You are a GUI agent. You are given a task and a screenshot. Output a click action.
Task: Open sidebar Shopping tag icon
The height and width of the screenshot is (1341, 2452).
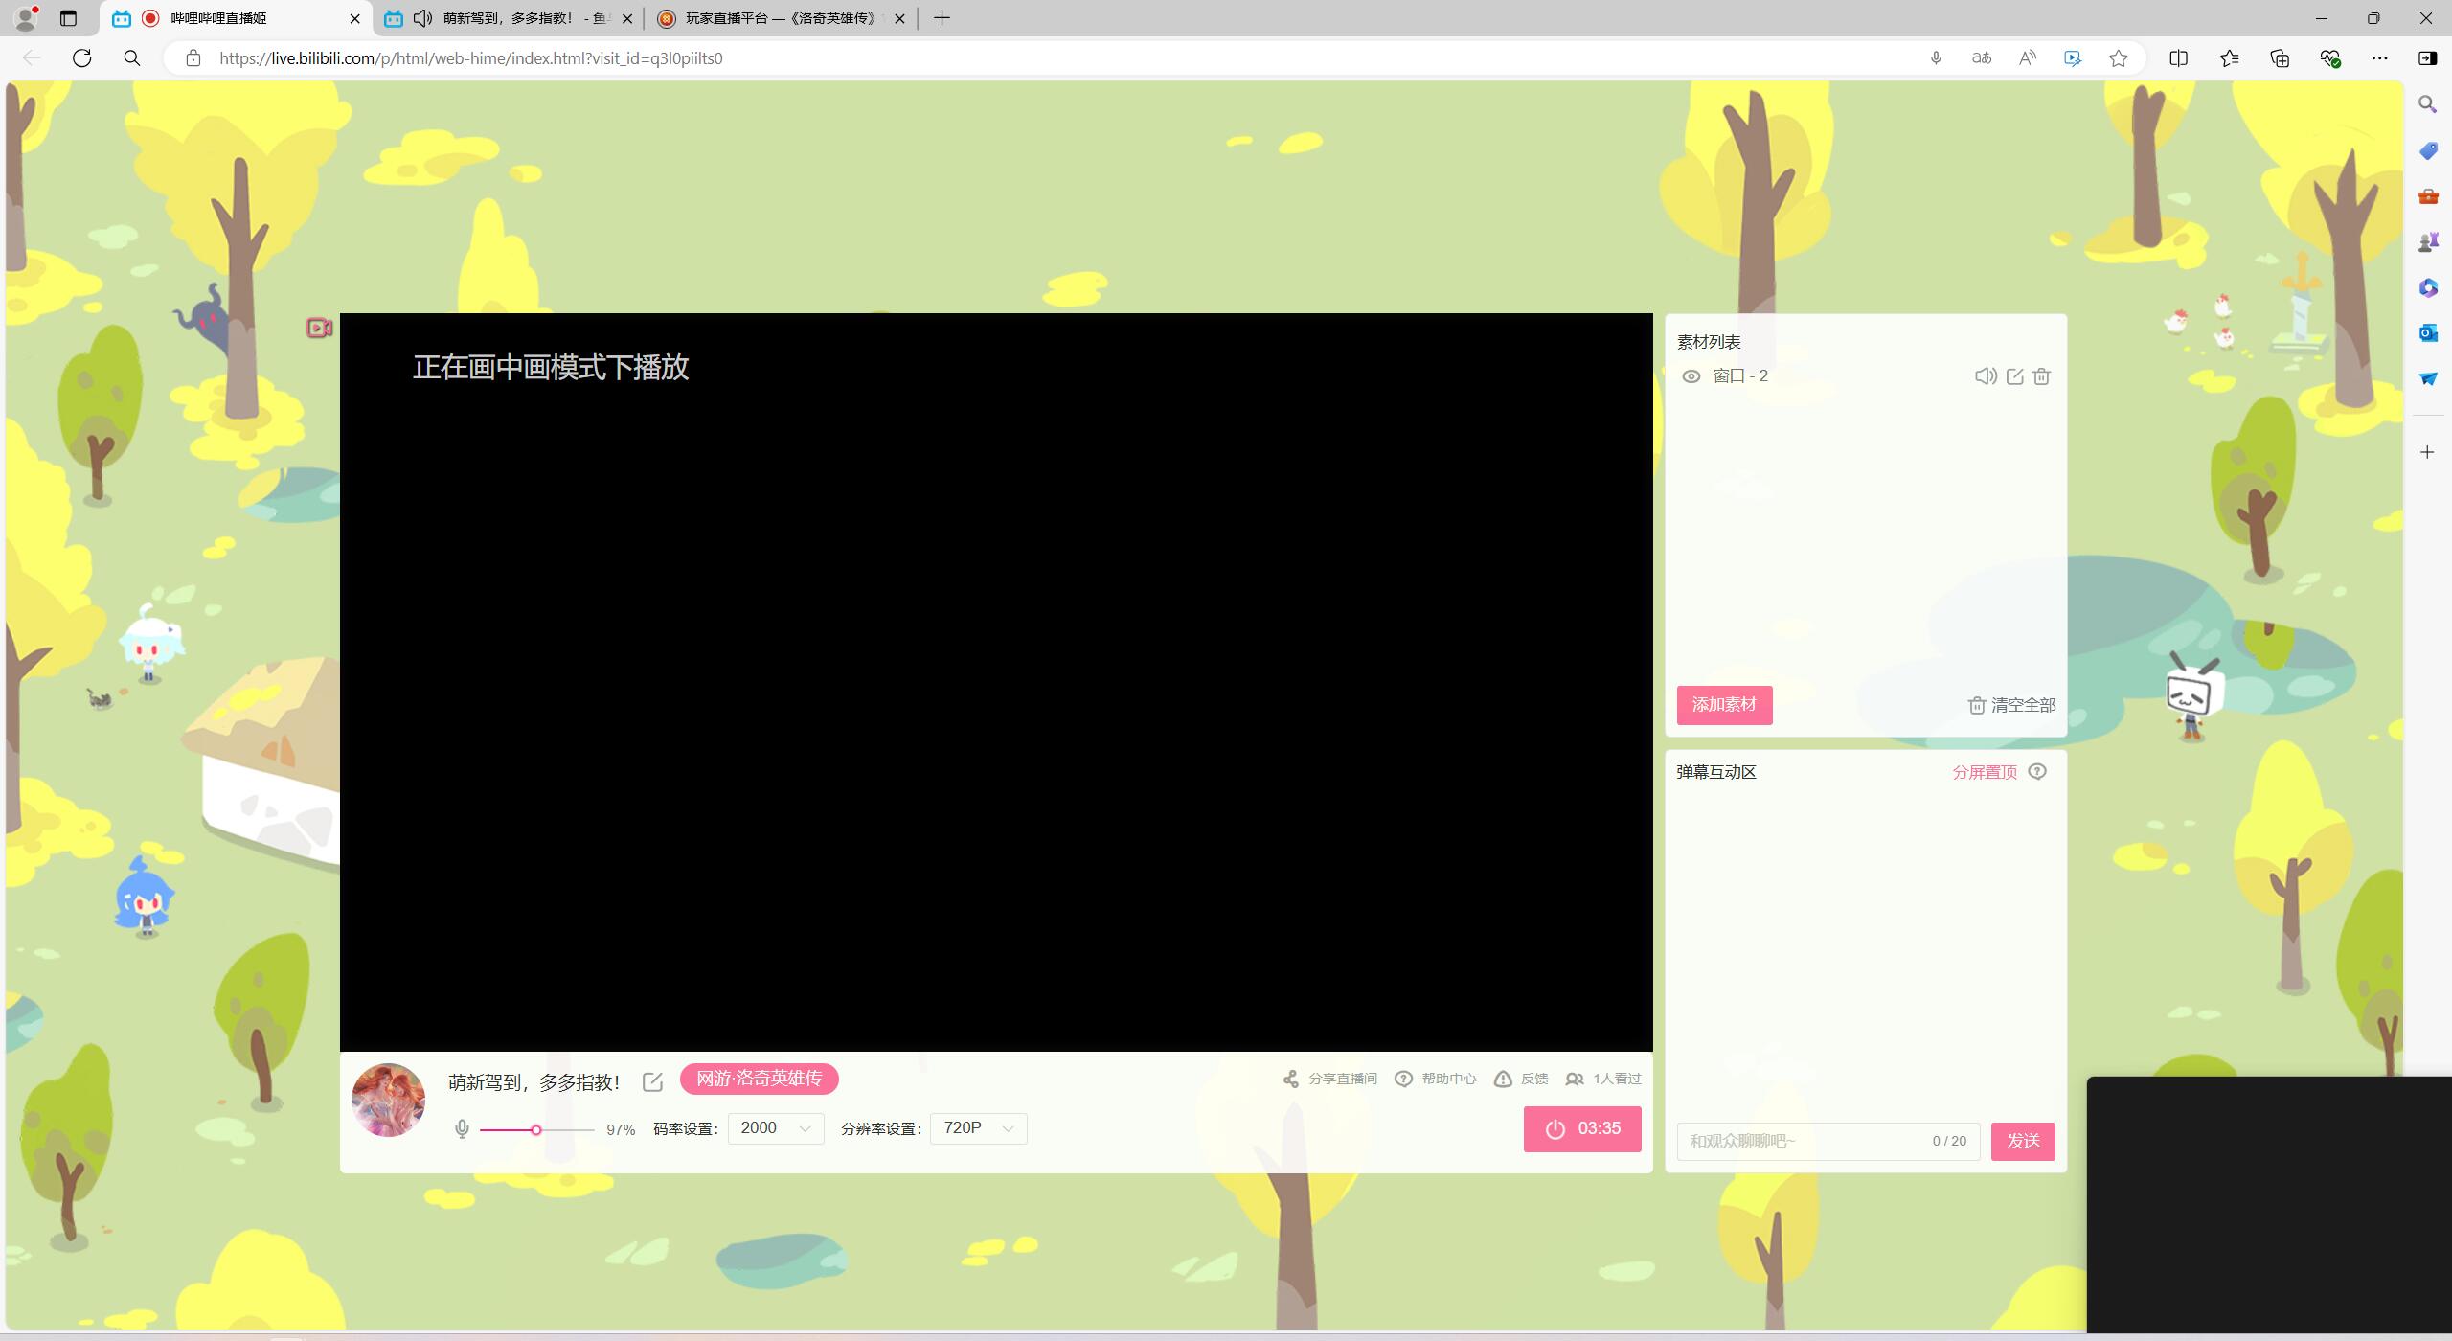[2428, 150]
